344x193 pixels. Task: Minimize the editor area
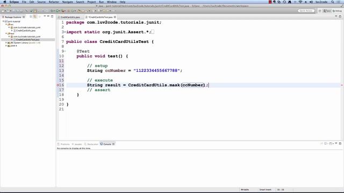pos(336,16)
